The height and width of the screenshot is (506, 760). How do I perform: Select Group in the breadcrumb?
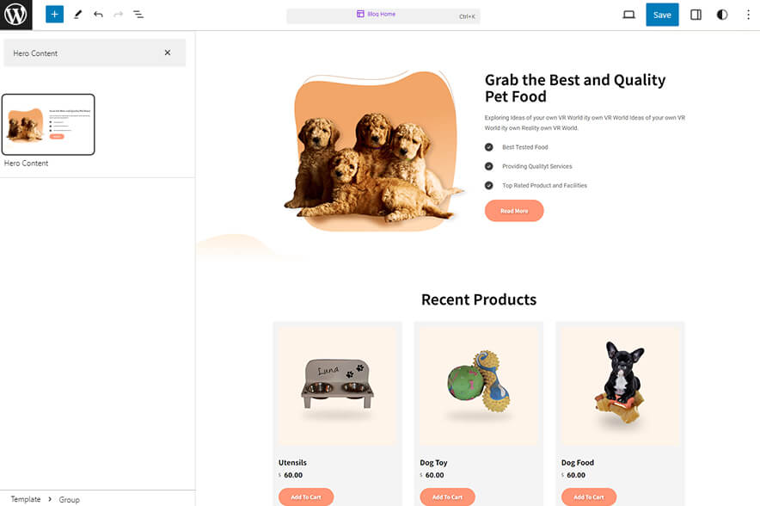tap(69, 499)
